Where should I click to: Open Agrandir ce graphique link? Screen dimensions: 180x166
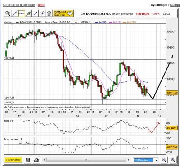pyautogui.click(x=19, y=5)
